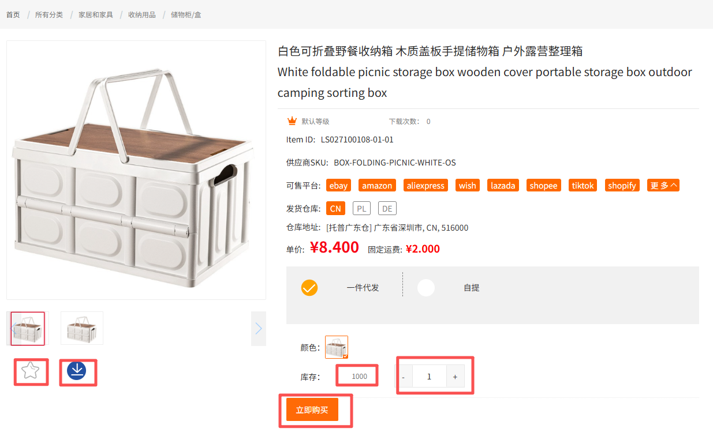Click the second product thumbnail
713x440 pixels.
(x=82, y=328)
